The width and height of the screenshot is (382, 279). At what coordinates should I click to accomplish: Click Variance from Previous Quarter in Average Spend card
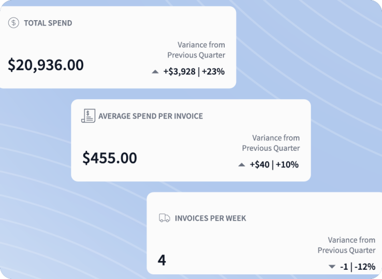[271, 143]
